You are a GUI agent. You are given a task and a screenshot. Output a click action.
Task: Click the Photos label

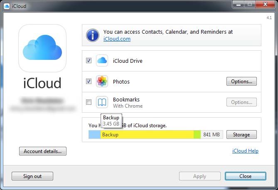[121, 81]
